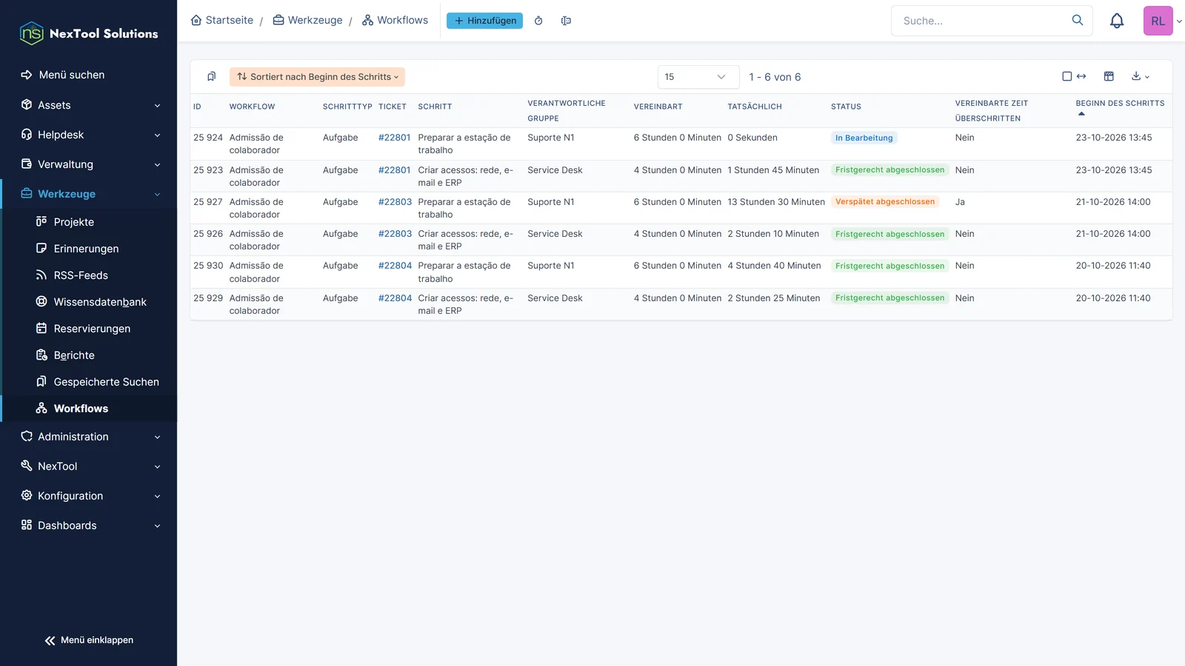Open ticket #22803 in row 25 927

click(395, 202)
